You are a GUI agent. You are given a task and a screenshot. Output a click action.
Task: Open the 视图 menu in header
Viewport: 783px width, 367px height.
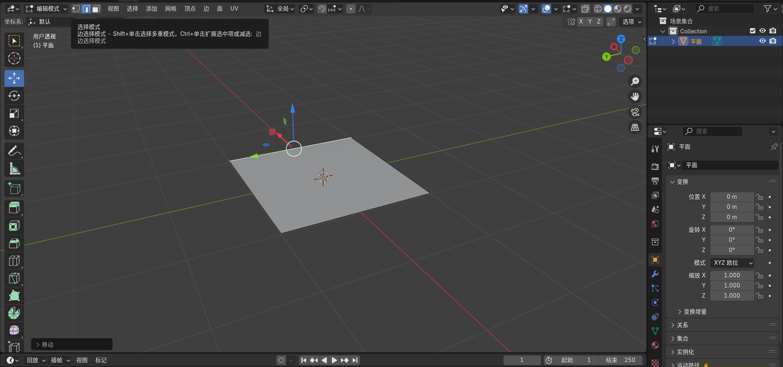(113, 9)
